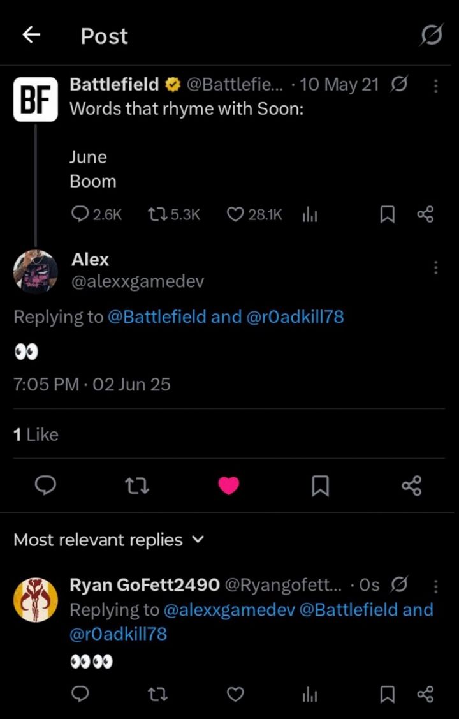Share Alex's post

pos(412,486)
